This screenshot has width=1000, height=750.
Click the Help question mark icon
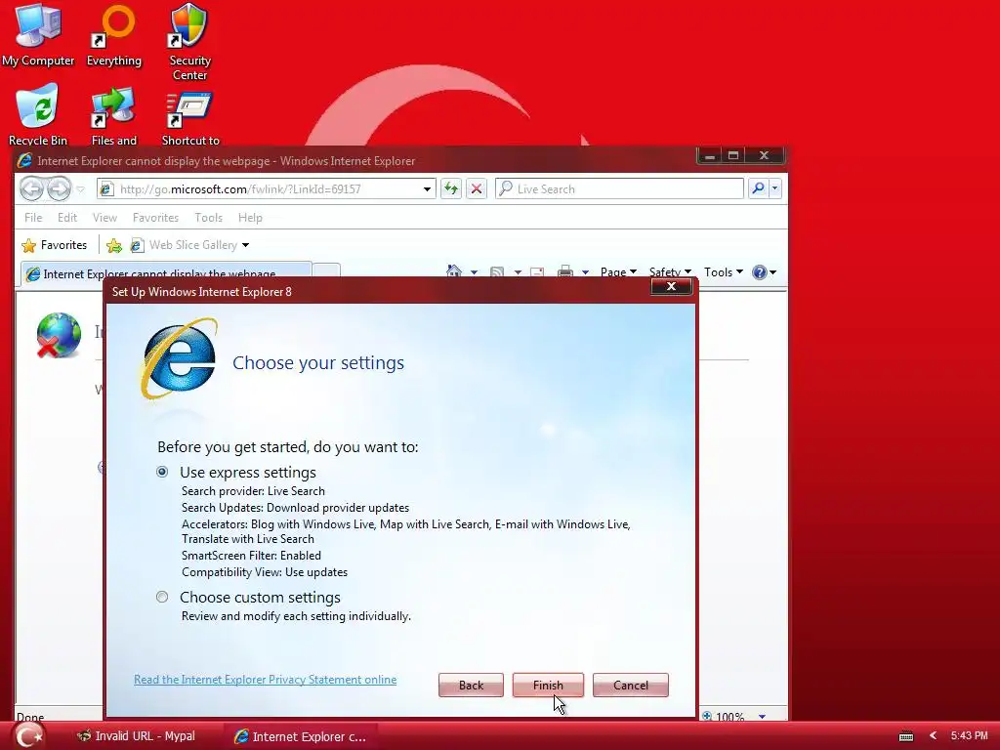pos(759,272)
